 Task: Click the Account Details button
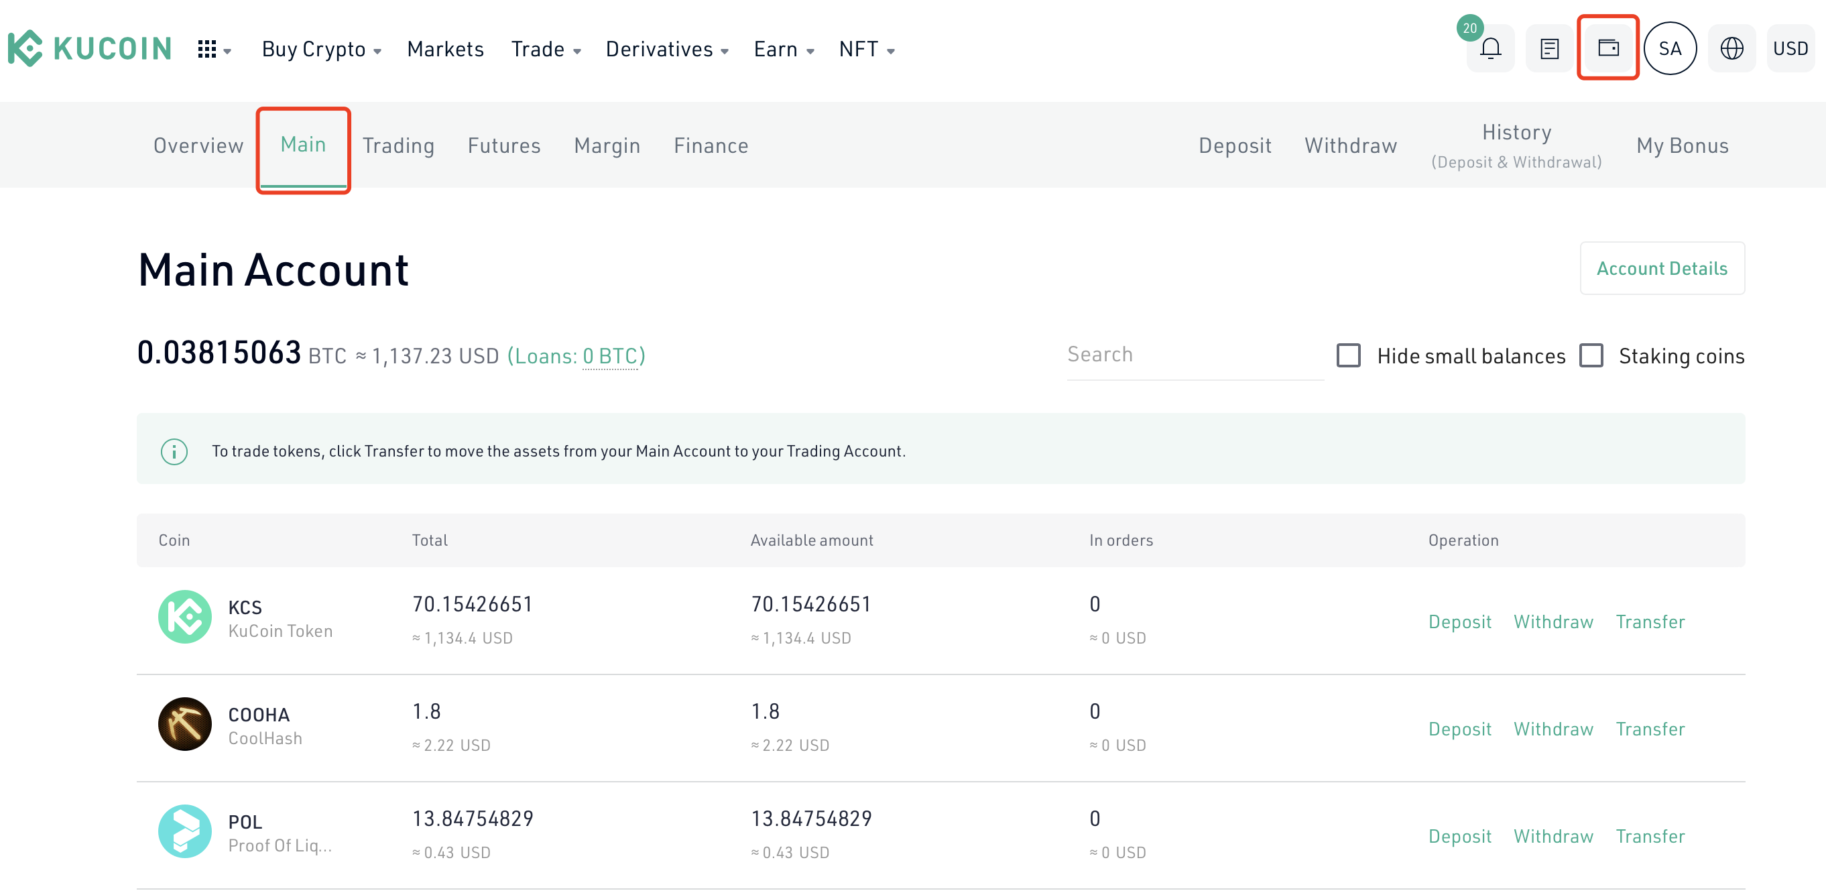pyautogui.click(x=1662, y=268)
